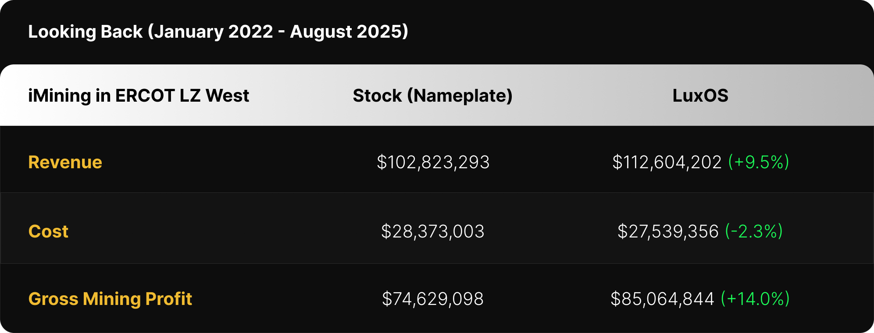
Task: Click 'ERCOT LZ West' in the header row
Action: pyautogui.click(x=182, y=96)
